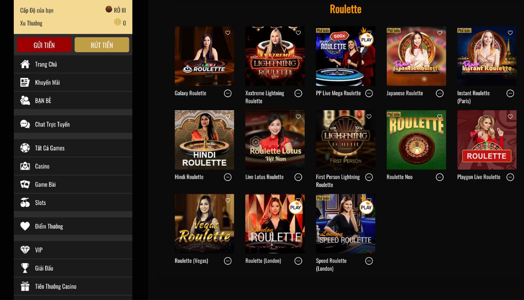This screenshot has width=524, height=300.
Task: Open more options for Roulette Neo
Action: click(x=439, y=177)
